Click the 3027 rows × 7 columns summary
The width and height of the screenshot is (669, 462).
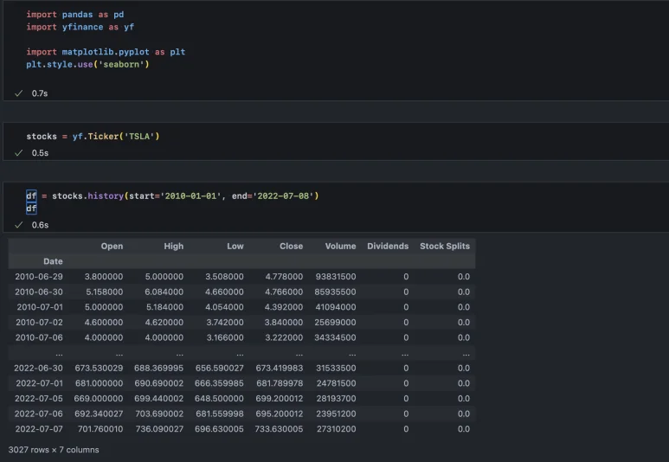[54, 450]
